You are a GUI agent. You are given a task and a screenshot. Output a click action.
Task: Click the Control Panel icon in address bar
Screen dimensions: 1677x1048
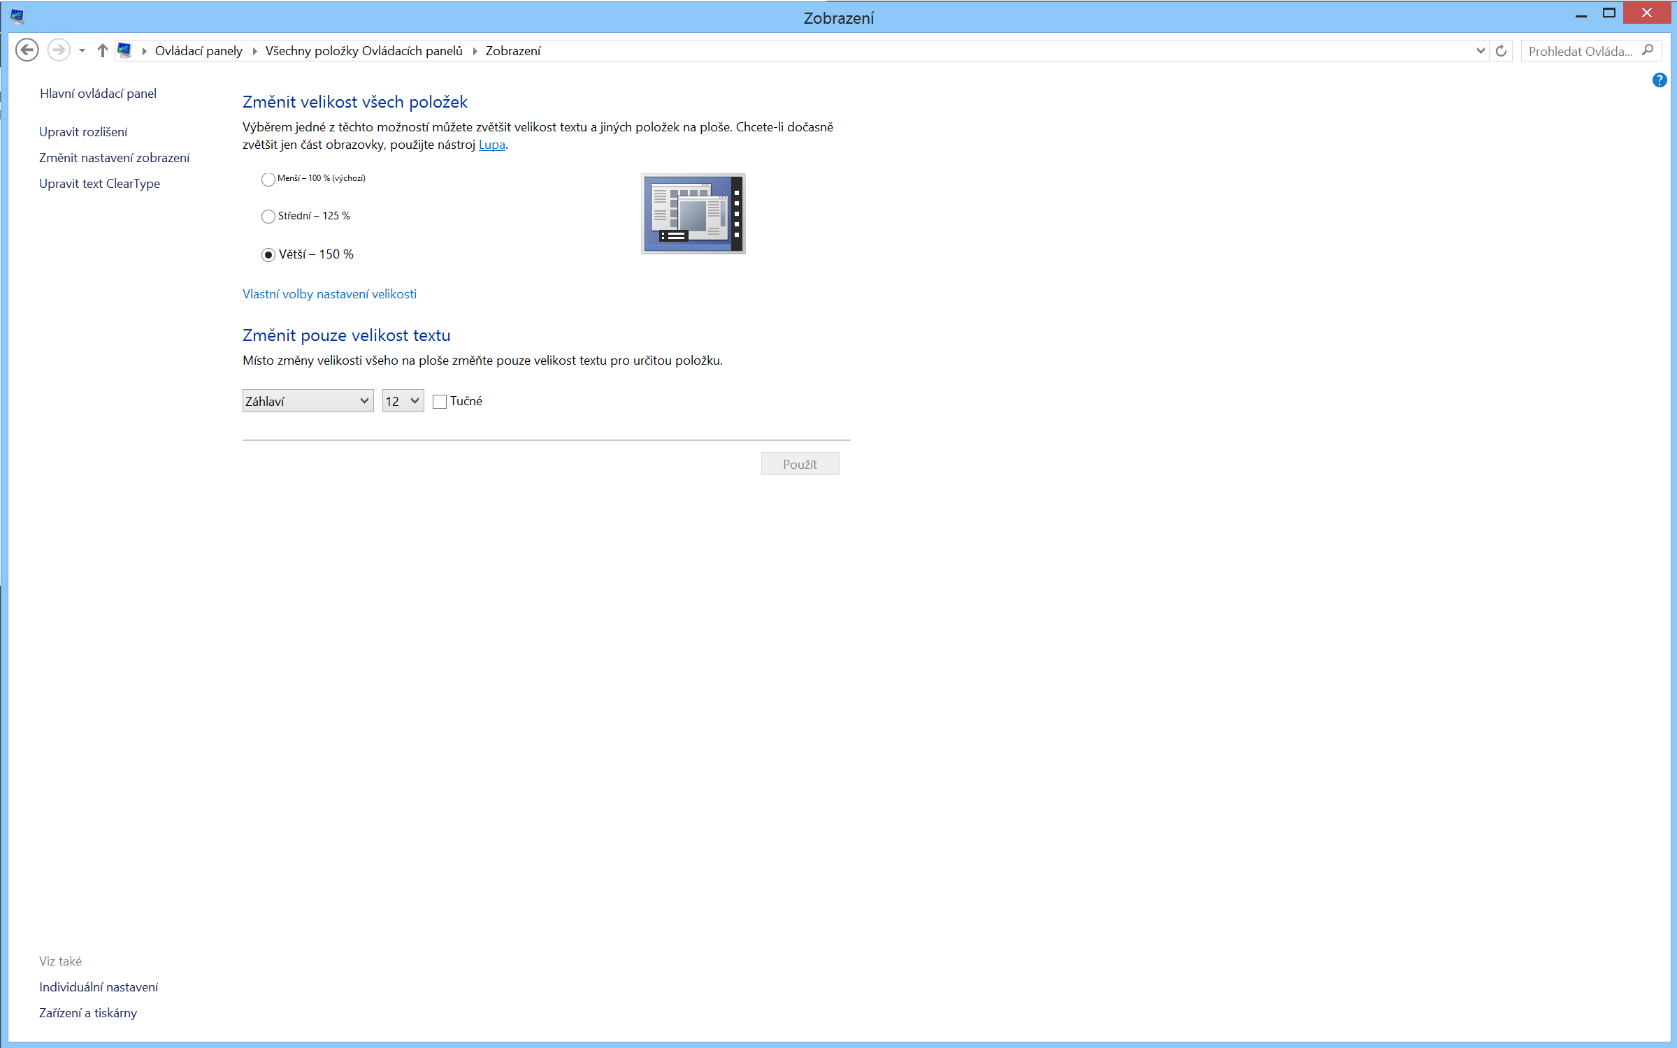(x=124, y=50)
